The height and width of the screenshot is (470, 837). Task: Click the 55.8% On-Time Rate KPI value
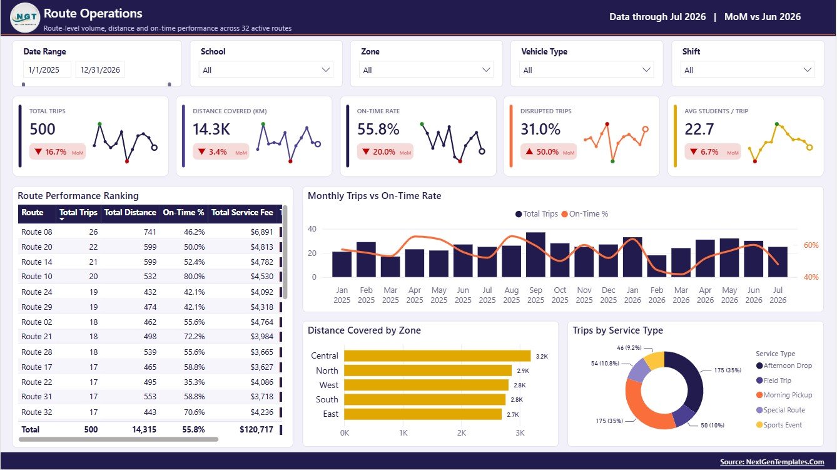pos(378,130)
